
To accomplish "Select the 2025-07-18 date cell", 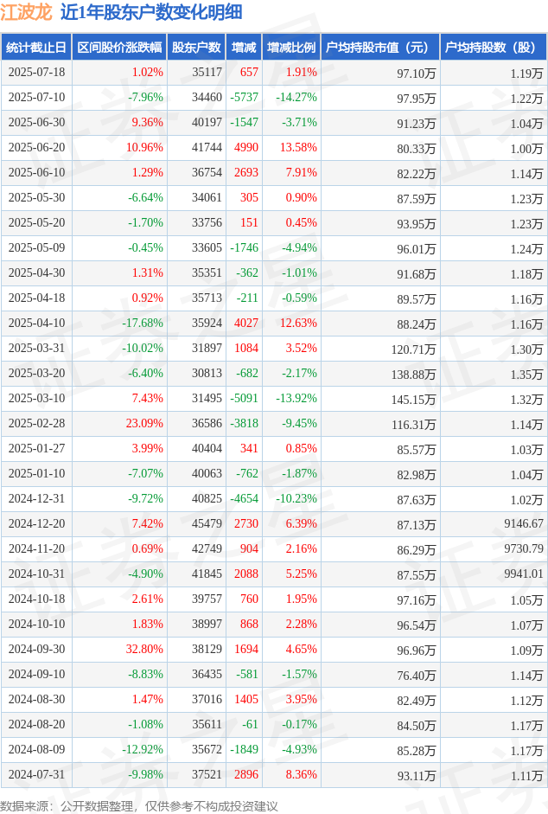I will [x=37, y=72].
